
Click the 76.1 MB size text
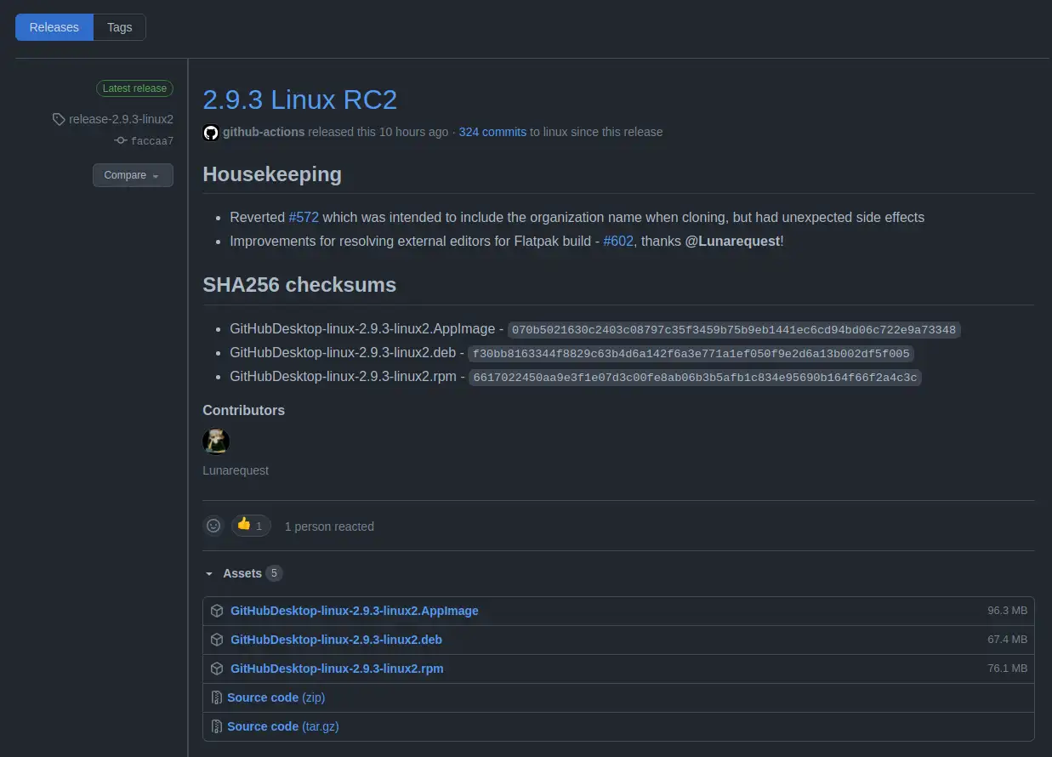click(x=1007, y=669)
